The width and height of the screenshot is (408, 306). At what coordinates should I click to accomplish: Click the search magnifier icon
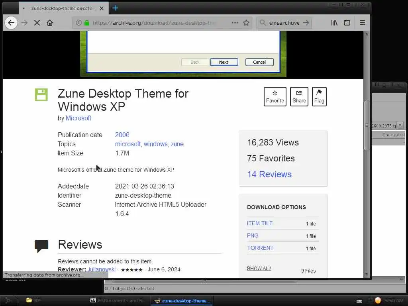[x=263, y=23]
